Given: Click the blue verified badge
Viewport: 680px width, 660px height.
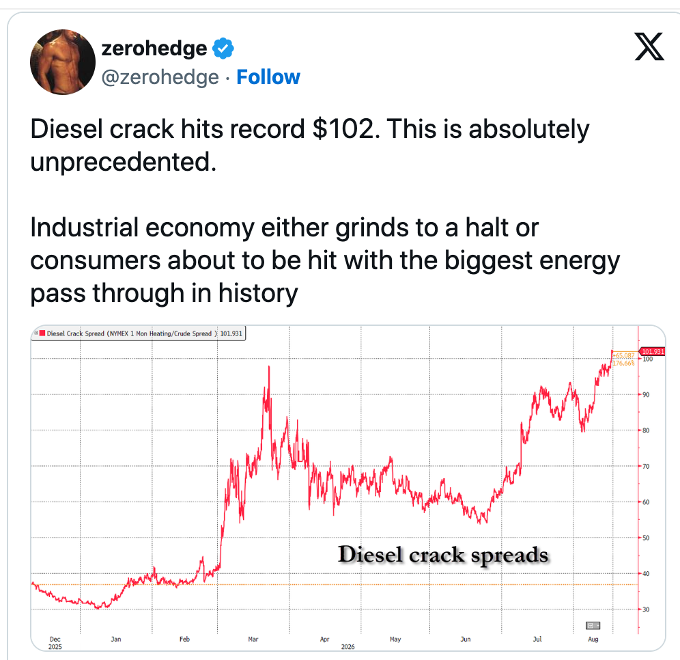Looking at the screenshot, I should coord(223,48).
